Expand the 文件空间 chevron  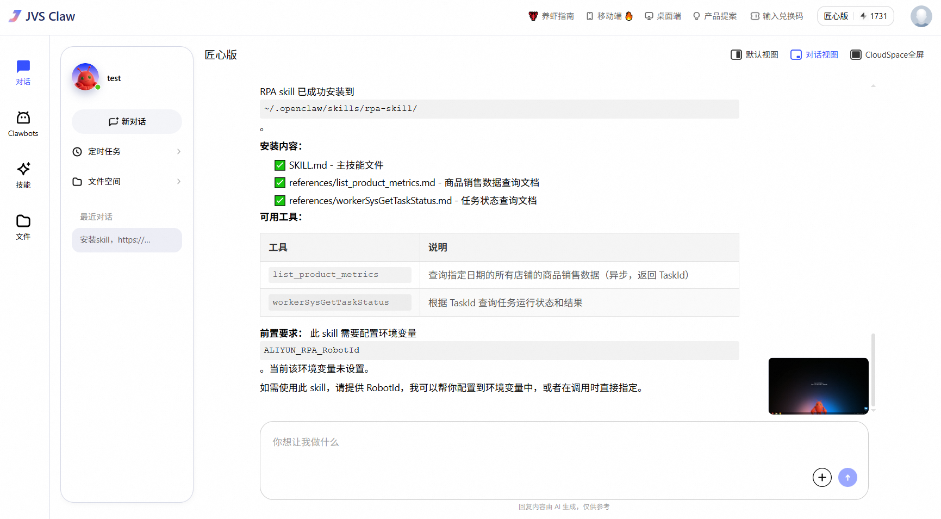pos(179,182)
